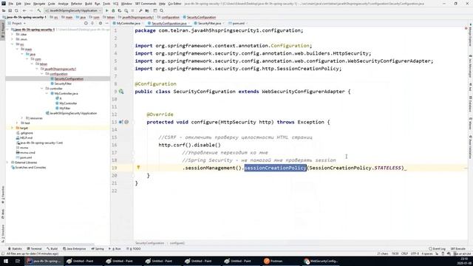Screen dimensions: 473x266
Task: Click locate-file target icon in Project panel
Action: [86, 23]
